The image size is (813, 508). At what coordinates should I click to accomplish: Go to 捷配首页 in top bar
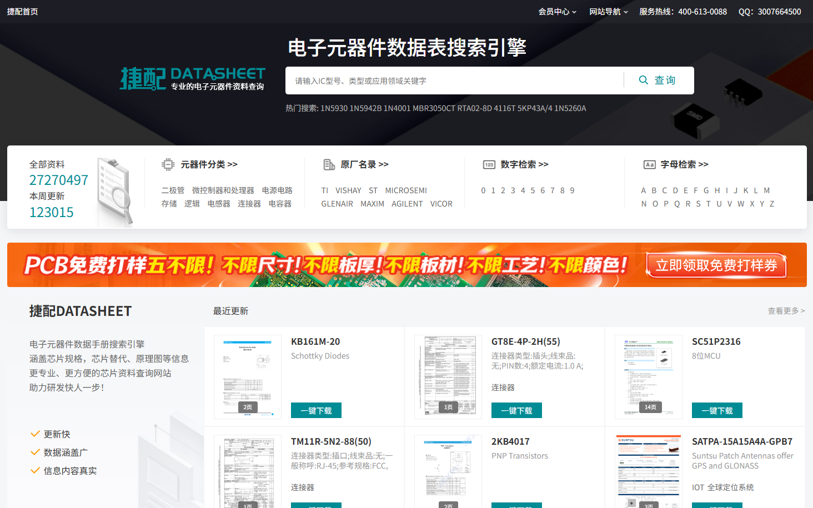22,12
